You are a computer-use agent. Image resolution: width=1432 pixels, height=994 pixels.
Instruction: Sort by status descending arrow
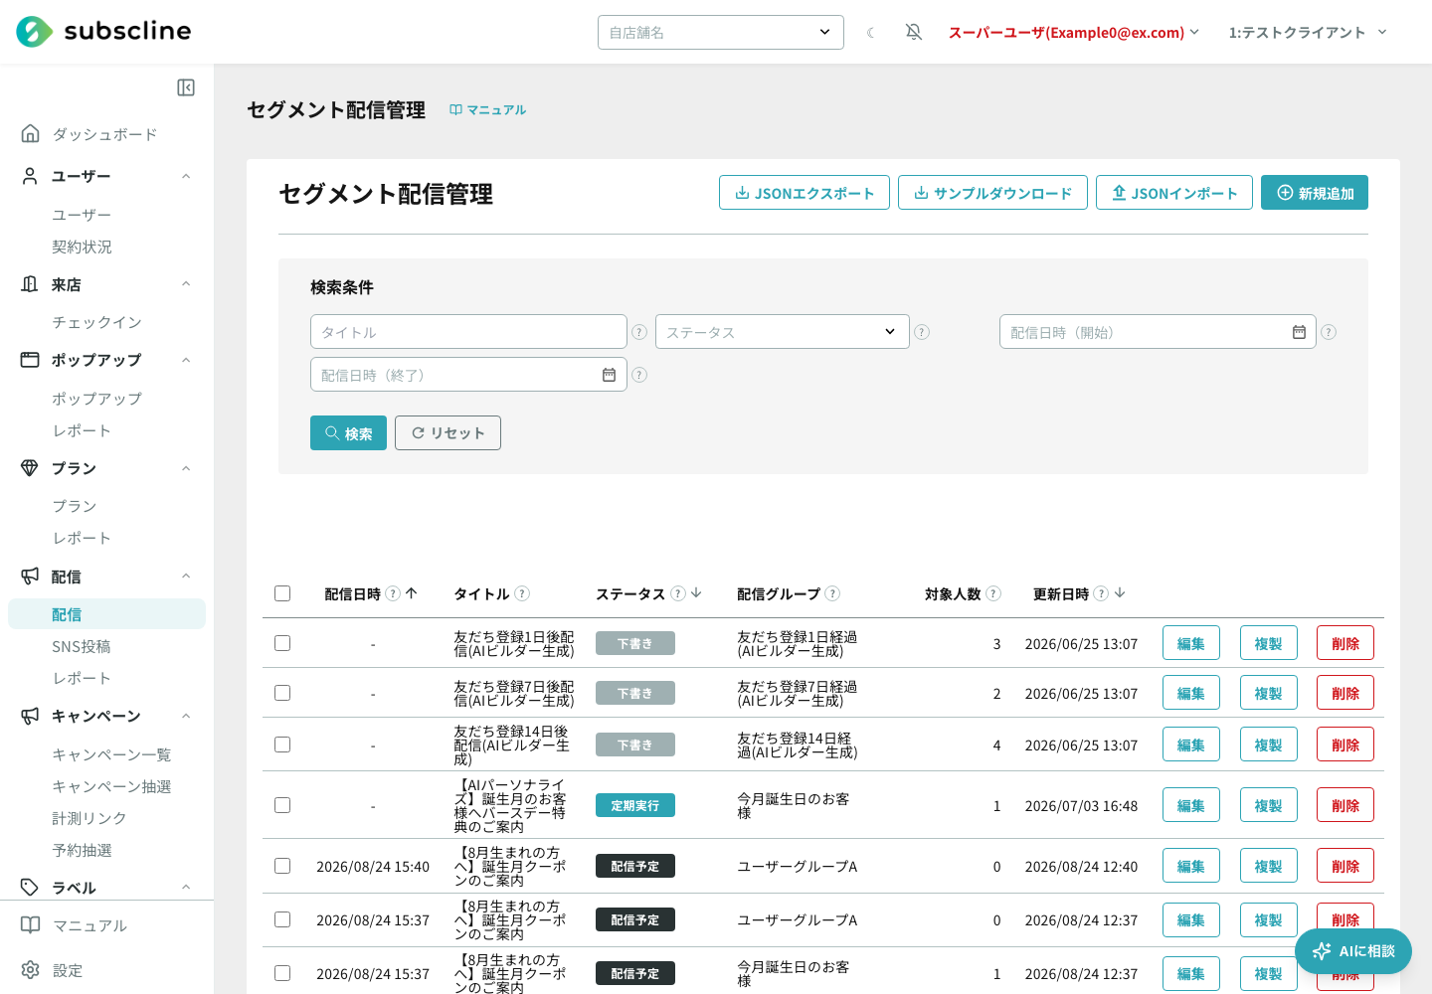696,593
